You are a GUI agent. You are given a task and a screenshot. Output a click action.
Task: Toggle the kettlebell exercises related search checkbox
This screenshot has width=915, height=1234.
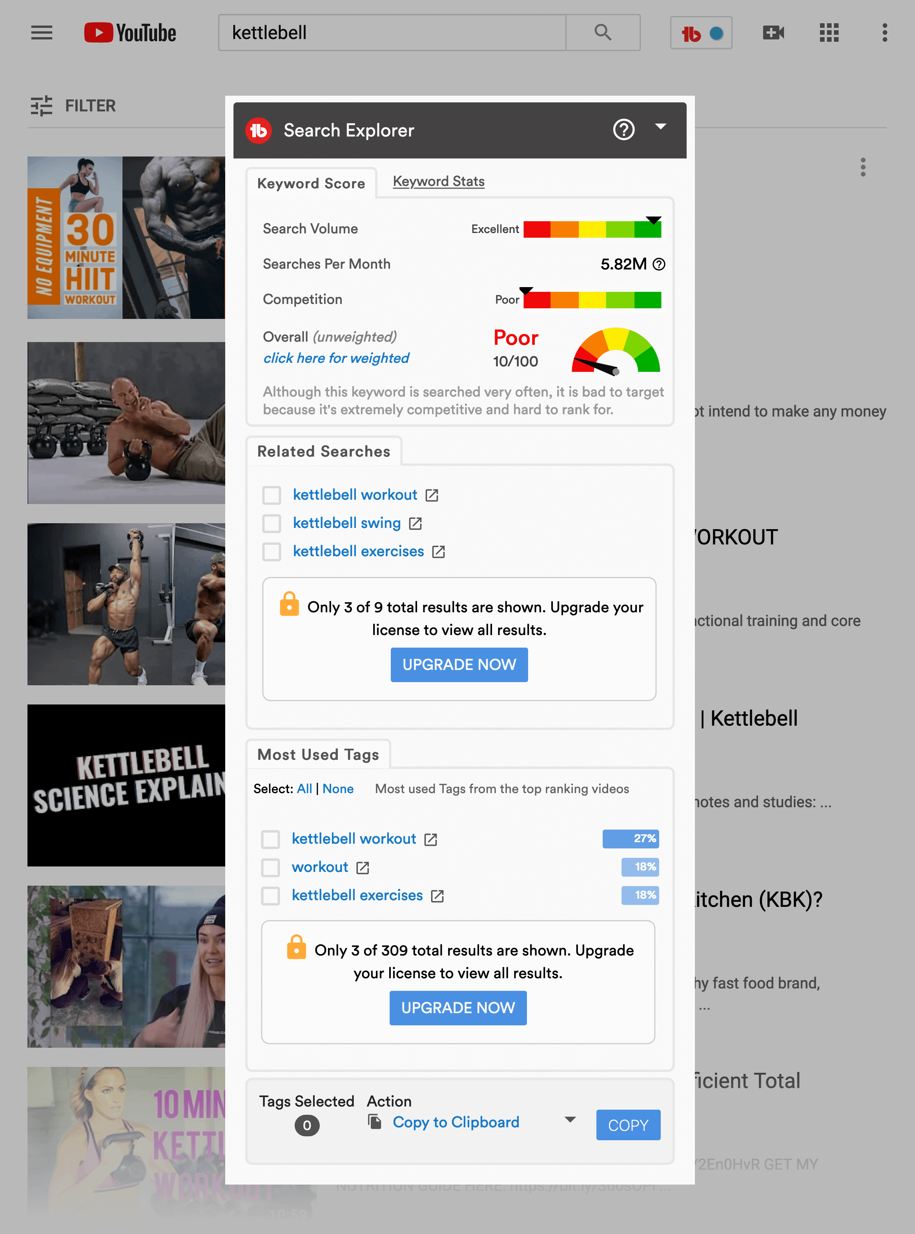272,551
